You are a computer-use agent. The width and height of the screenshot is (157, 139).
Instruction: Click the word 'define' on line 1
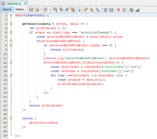(20, 15)
